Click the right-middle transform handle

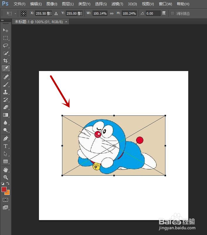165,146
